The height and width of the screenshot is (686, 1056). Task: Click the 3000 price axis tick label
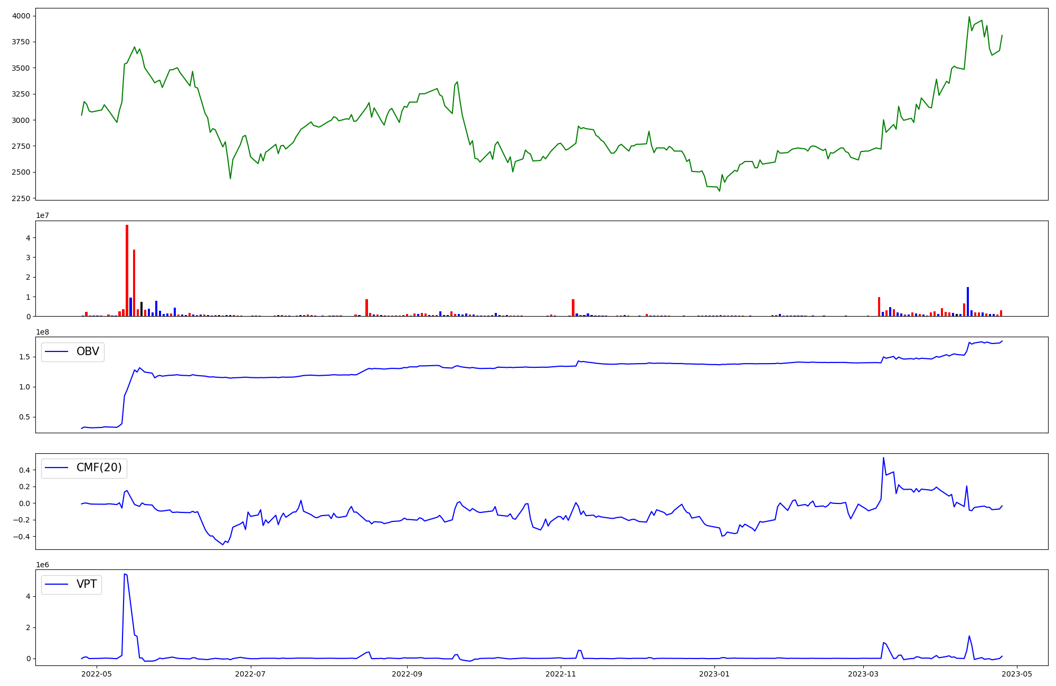[21, 120]
